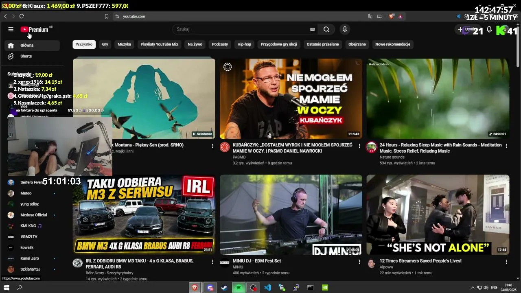The image size is (521, 293).
Task: Open the Bóbr Szoty channel avatar
Action: click(x=78, y=263)
